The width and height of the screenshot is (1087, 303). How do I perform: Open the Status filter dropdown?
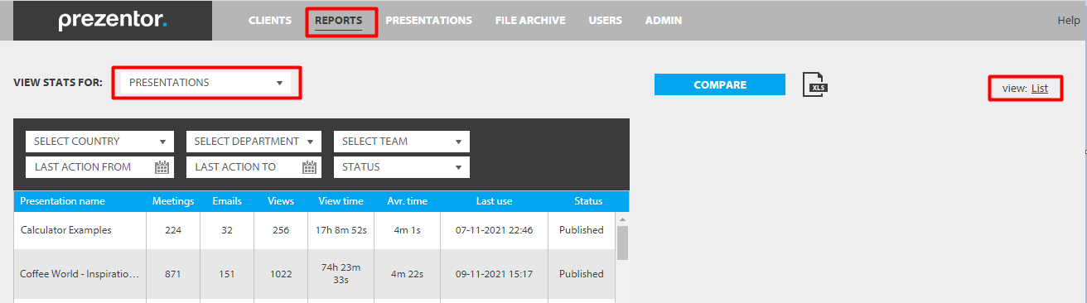[x=402, y=167]
